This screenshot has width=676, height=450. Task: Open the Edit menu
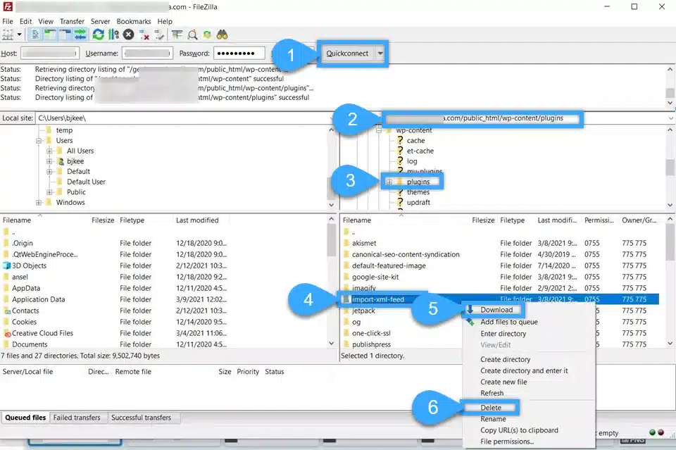point(25,21)
